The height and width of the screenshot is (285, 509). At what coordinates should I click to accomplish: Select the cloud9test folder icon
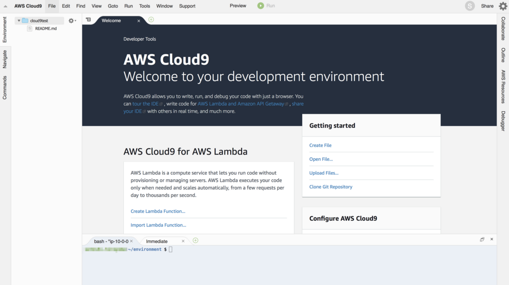coord(25,20)
